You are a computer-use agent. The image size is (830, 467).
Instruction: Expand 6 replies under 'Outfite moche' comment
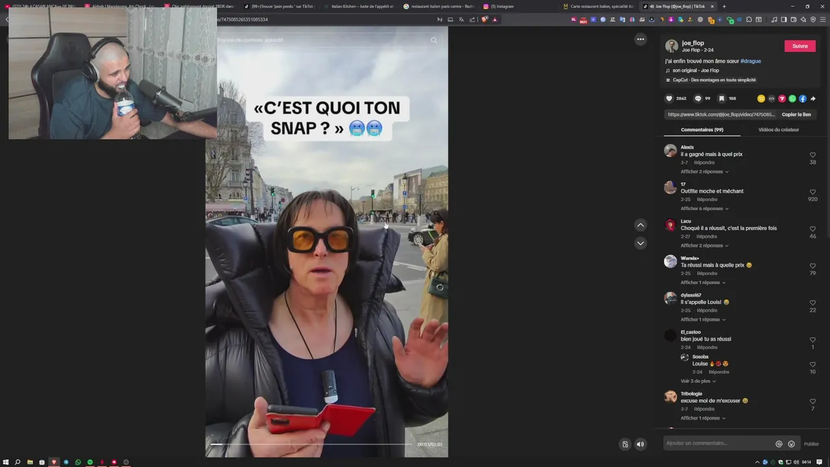(x=704, y=209)
